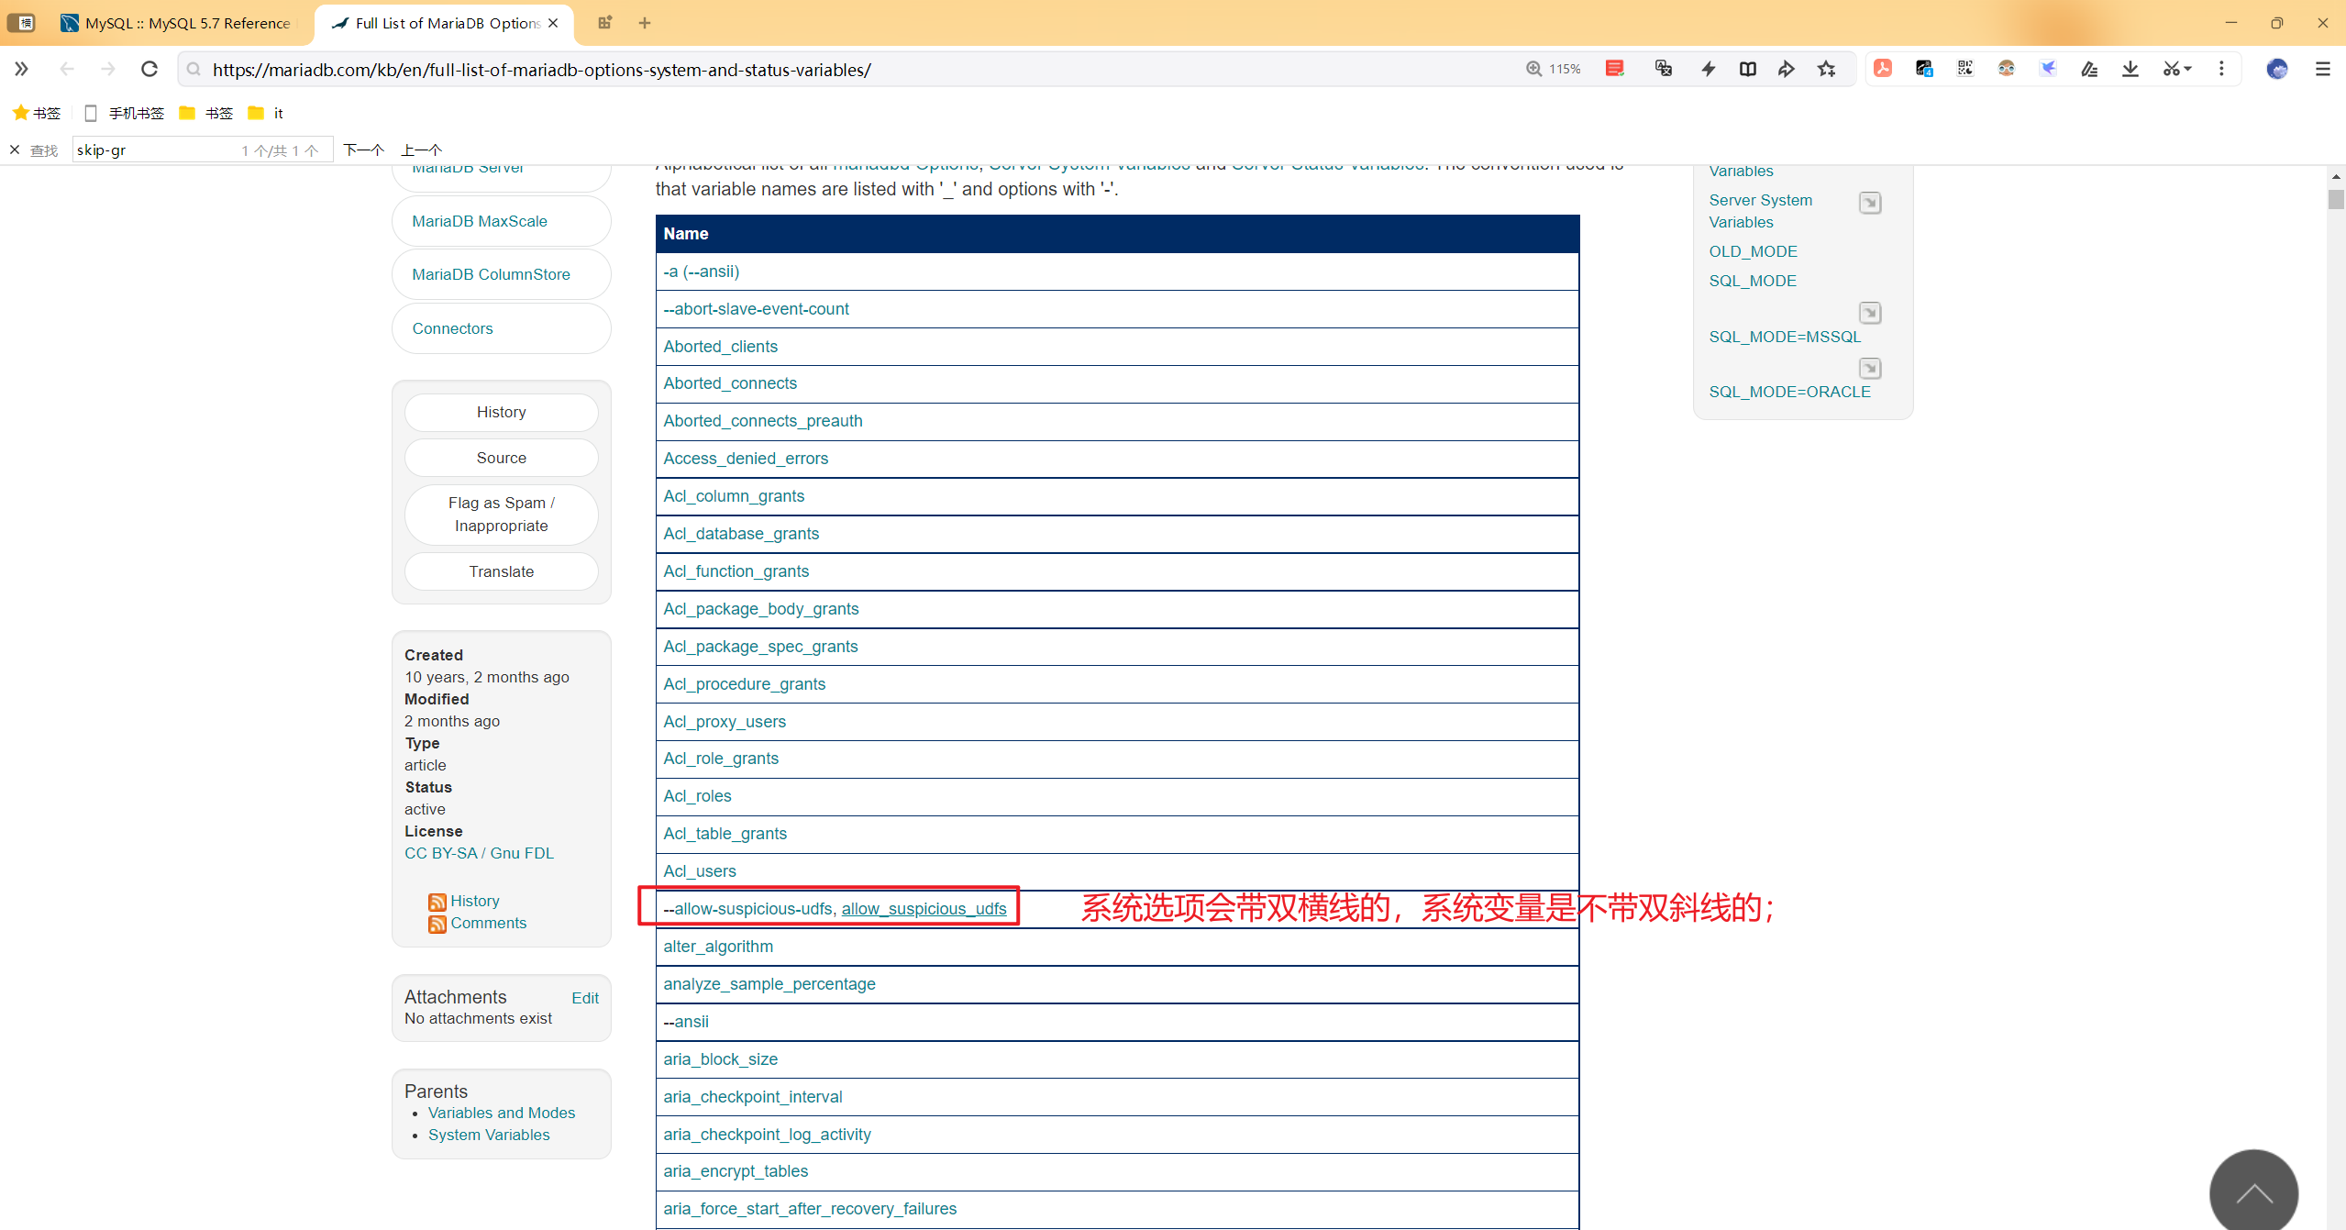Open the 115% zoom level indicator

coord(1554,69)
